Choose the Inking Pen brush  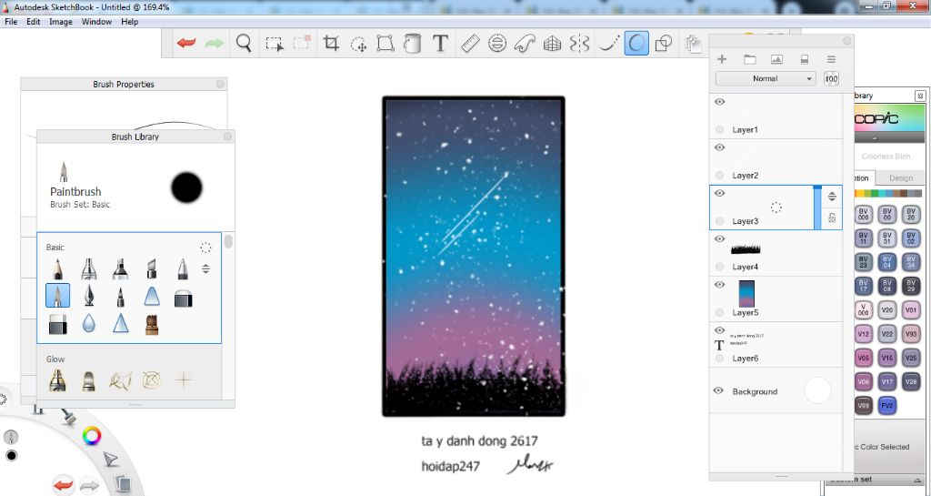(89, 295)
